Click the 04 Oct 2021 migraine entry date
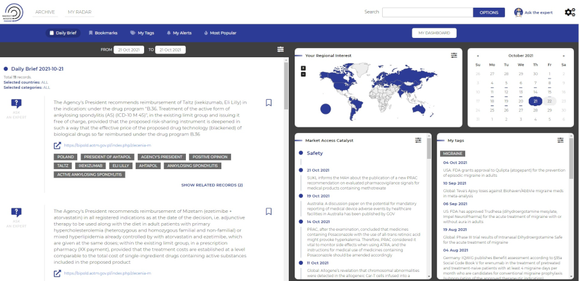This screenshot has height=281, width=579. pyautogui.click(x=455, y=163)
